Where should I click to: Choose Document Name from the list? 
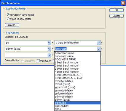(x=77, y=53)
